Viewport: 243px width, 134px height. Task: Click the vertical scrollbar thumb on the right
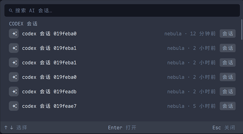242,29
